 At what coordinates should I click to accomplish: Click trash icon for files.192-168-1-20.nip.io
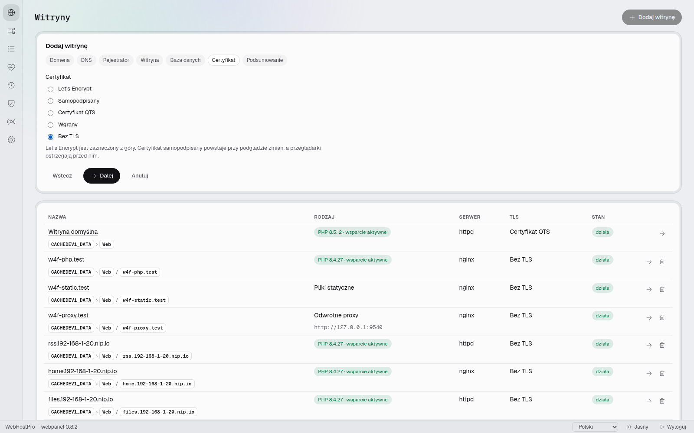(662, 401)
